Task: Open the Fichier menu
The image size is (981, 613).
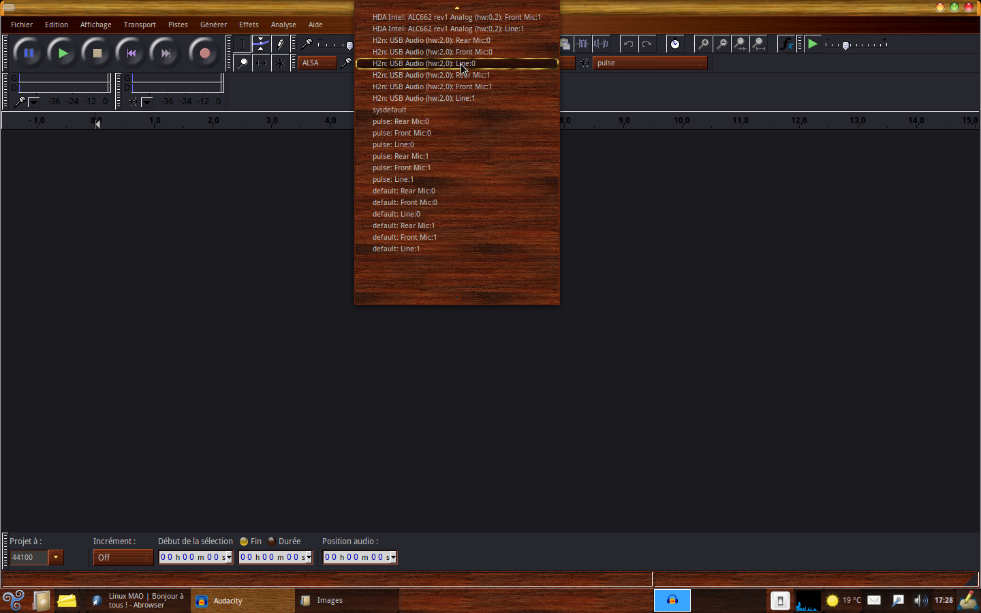Action: click(22, 25)
